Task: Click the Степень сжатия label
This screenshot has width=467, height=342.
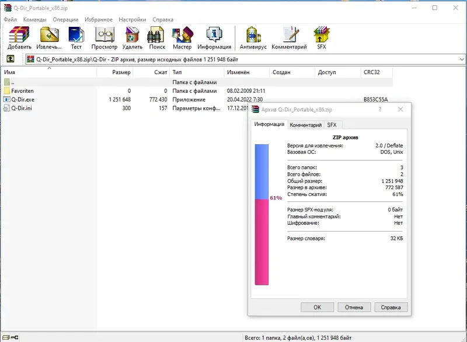Action: point(307,194)
